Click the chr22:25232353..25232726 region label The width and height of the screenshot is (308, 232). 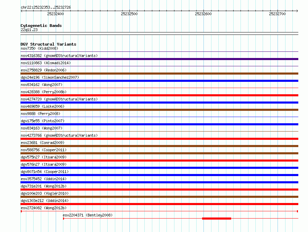coord(46,7)
